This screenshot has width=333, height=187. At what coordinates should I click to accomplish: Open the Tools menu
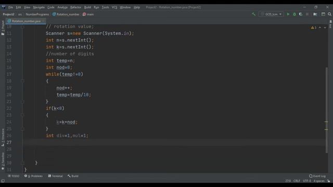[x=105, y=7]
